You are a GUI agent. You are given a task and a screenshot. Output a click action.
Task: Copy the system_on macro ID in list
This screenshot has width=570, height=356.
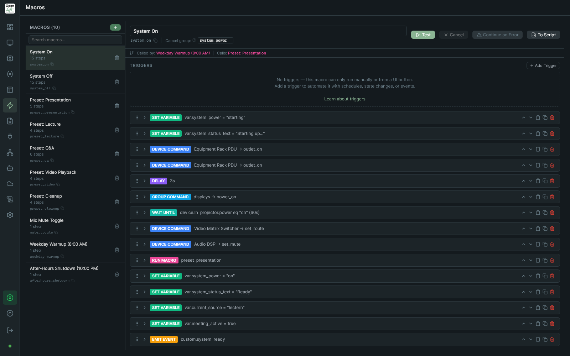click(x=52, y=64)
